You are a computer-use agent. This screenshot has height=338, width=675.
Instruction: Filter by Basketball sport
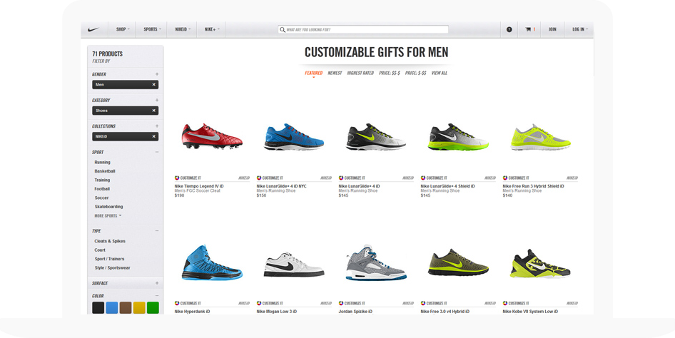click(105, 171)
